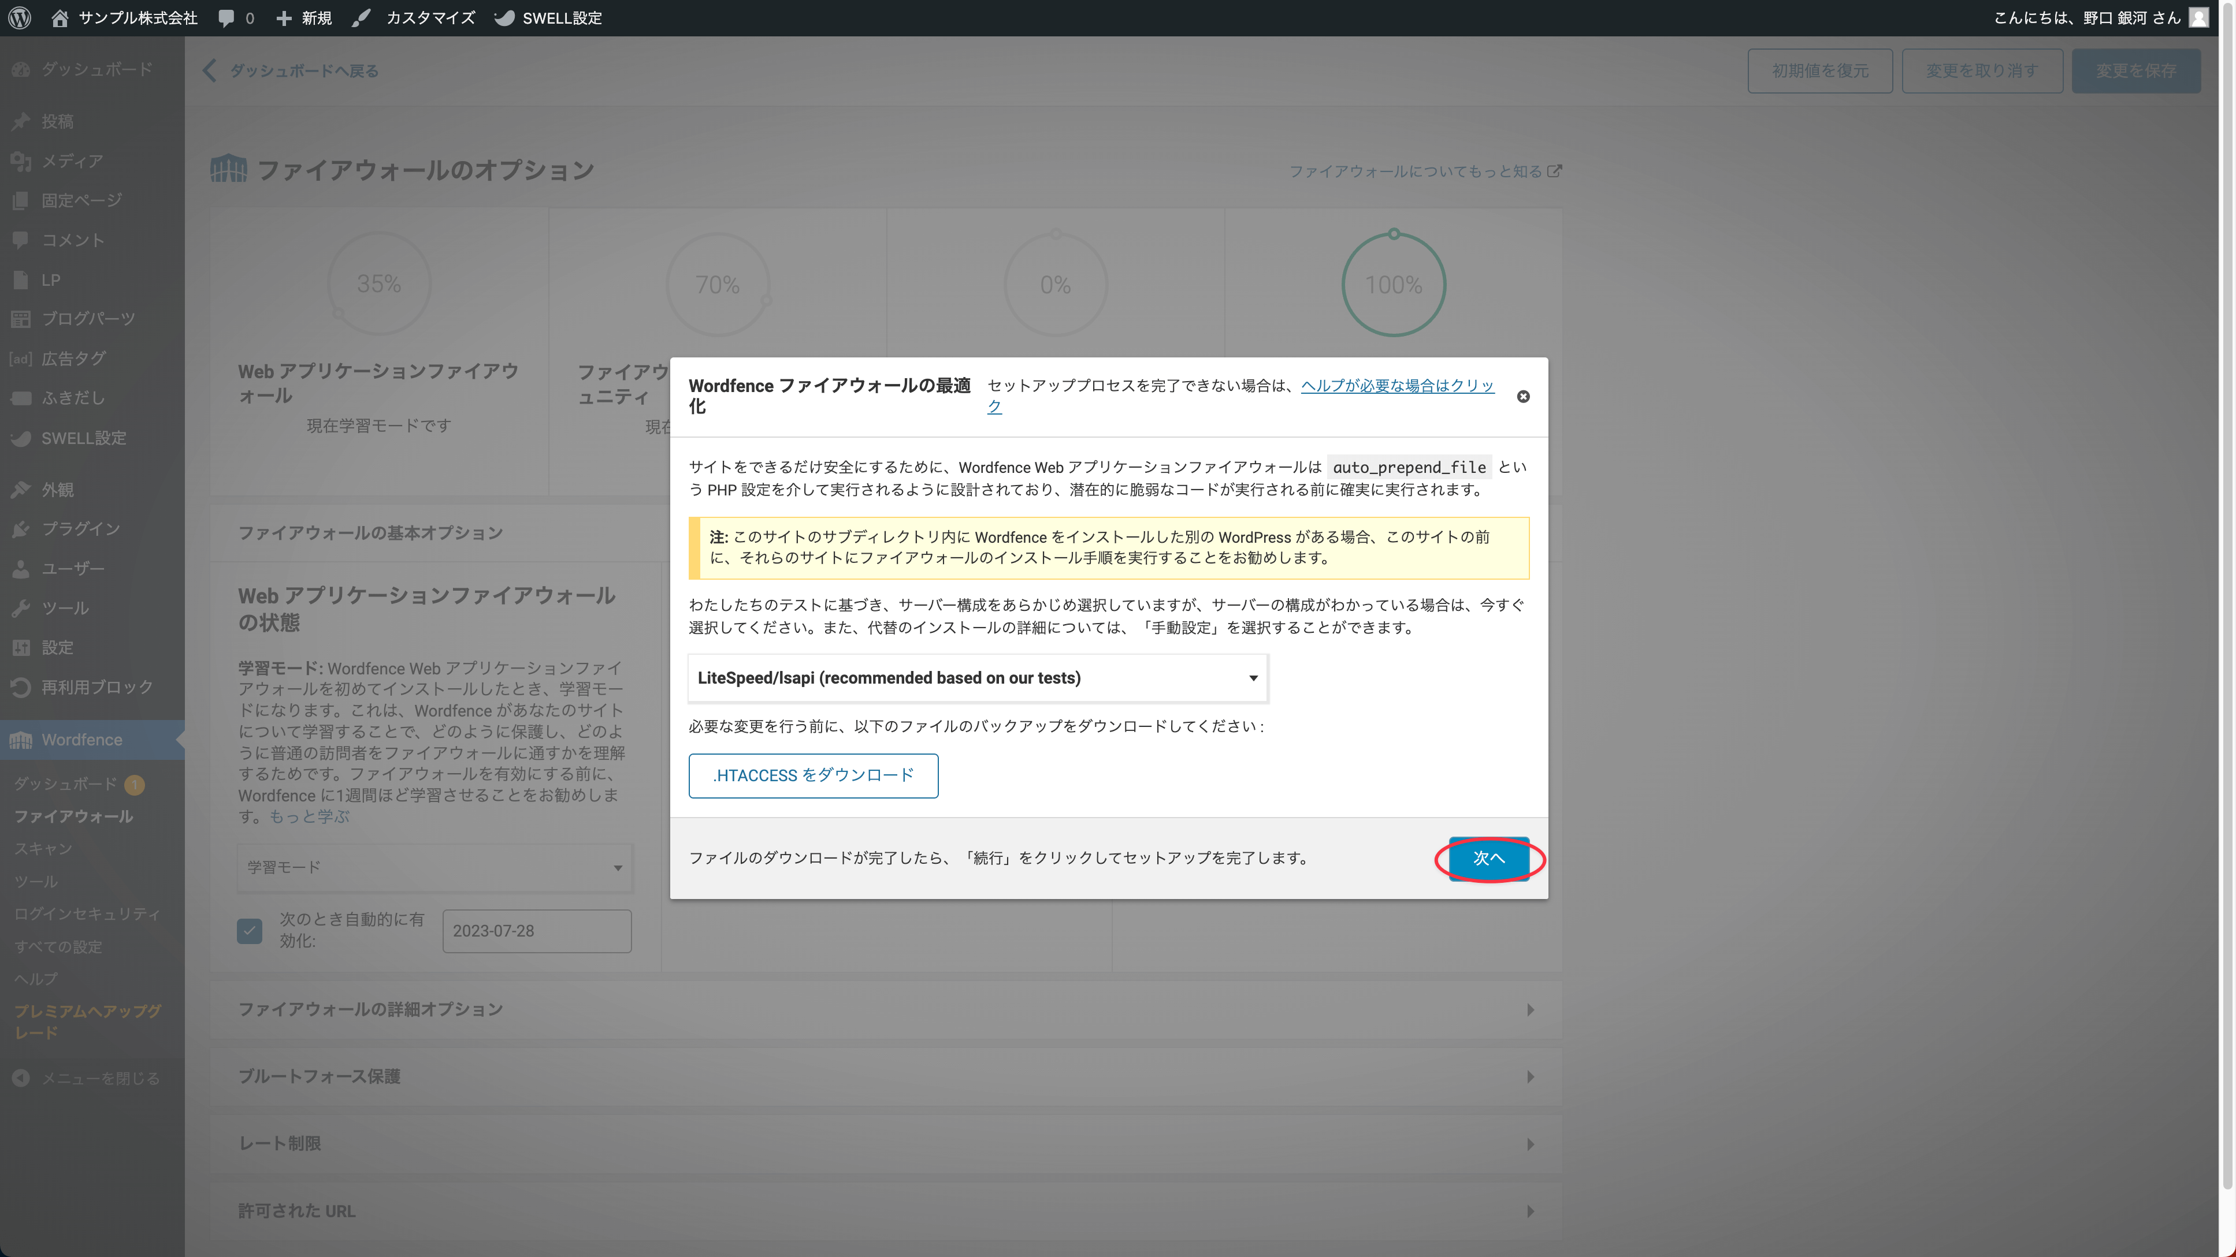The height and width of the screenshot is (1257, 2236).
Task: Click the user avatar at top right
Action: (x=2198, y=17)
